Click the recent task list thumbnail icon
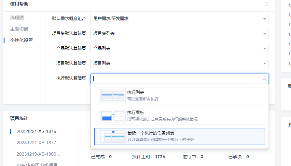The image size is (291, 166). coord(113,136)
